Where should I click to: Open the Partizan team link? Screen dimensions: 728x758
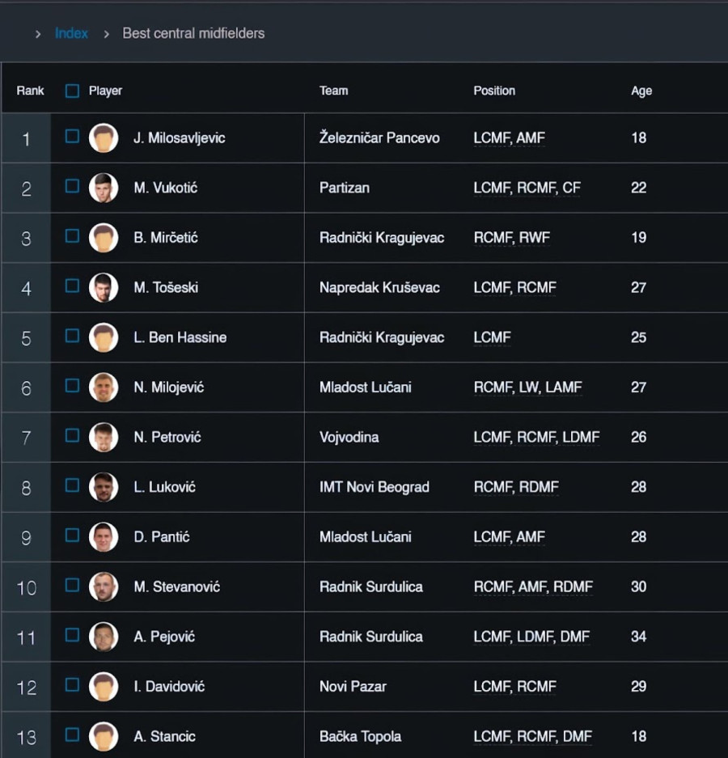[x=344, y=188]
